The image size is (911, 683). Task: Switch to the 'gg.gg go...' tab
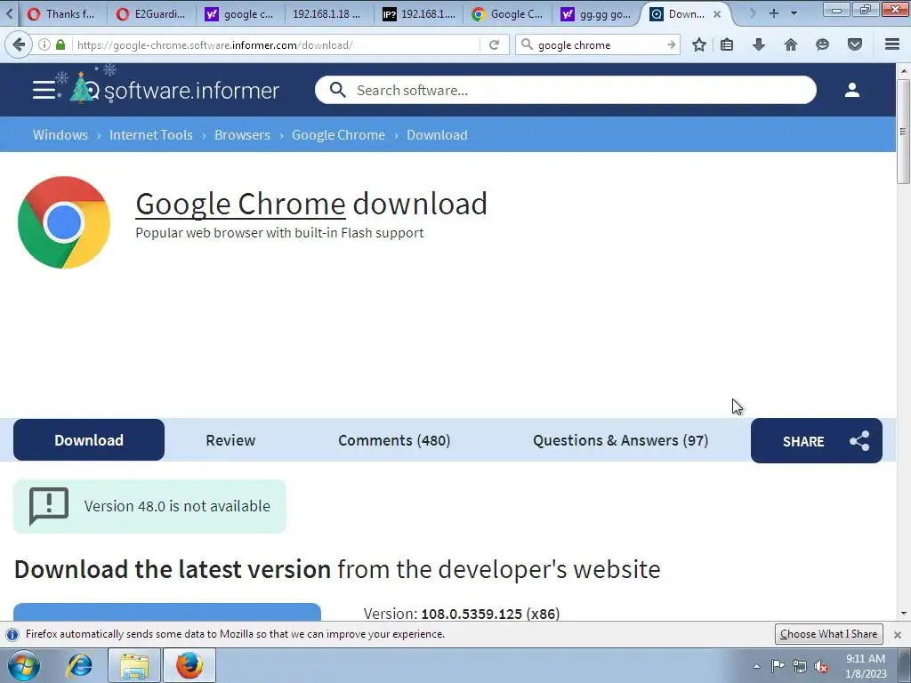597,14
